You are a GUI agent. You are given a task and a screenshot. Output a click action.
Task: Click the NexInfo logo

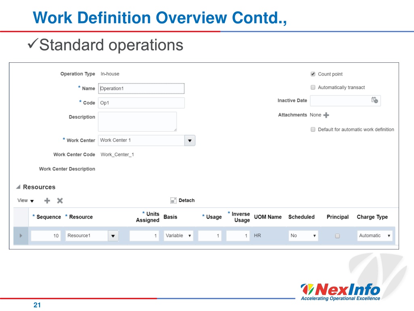click(340, 292)
